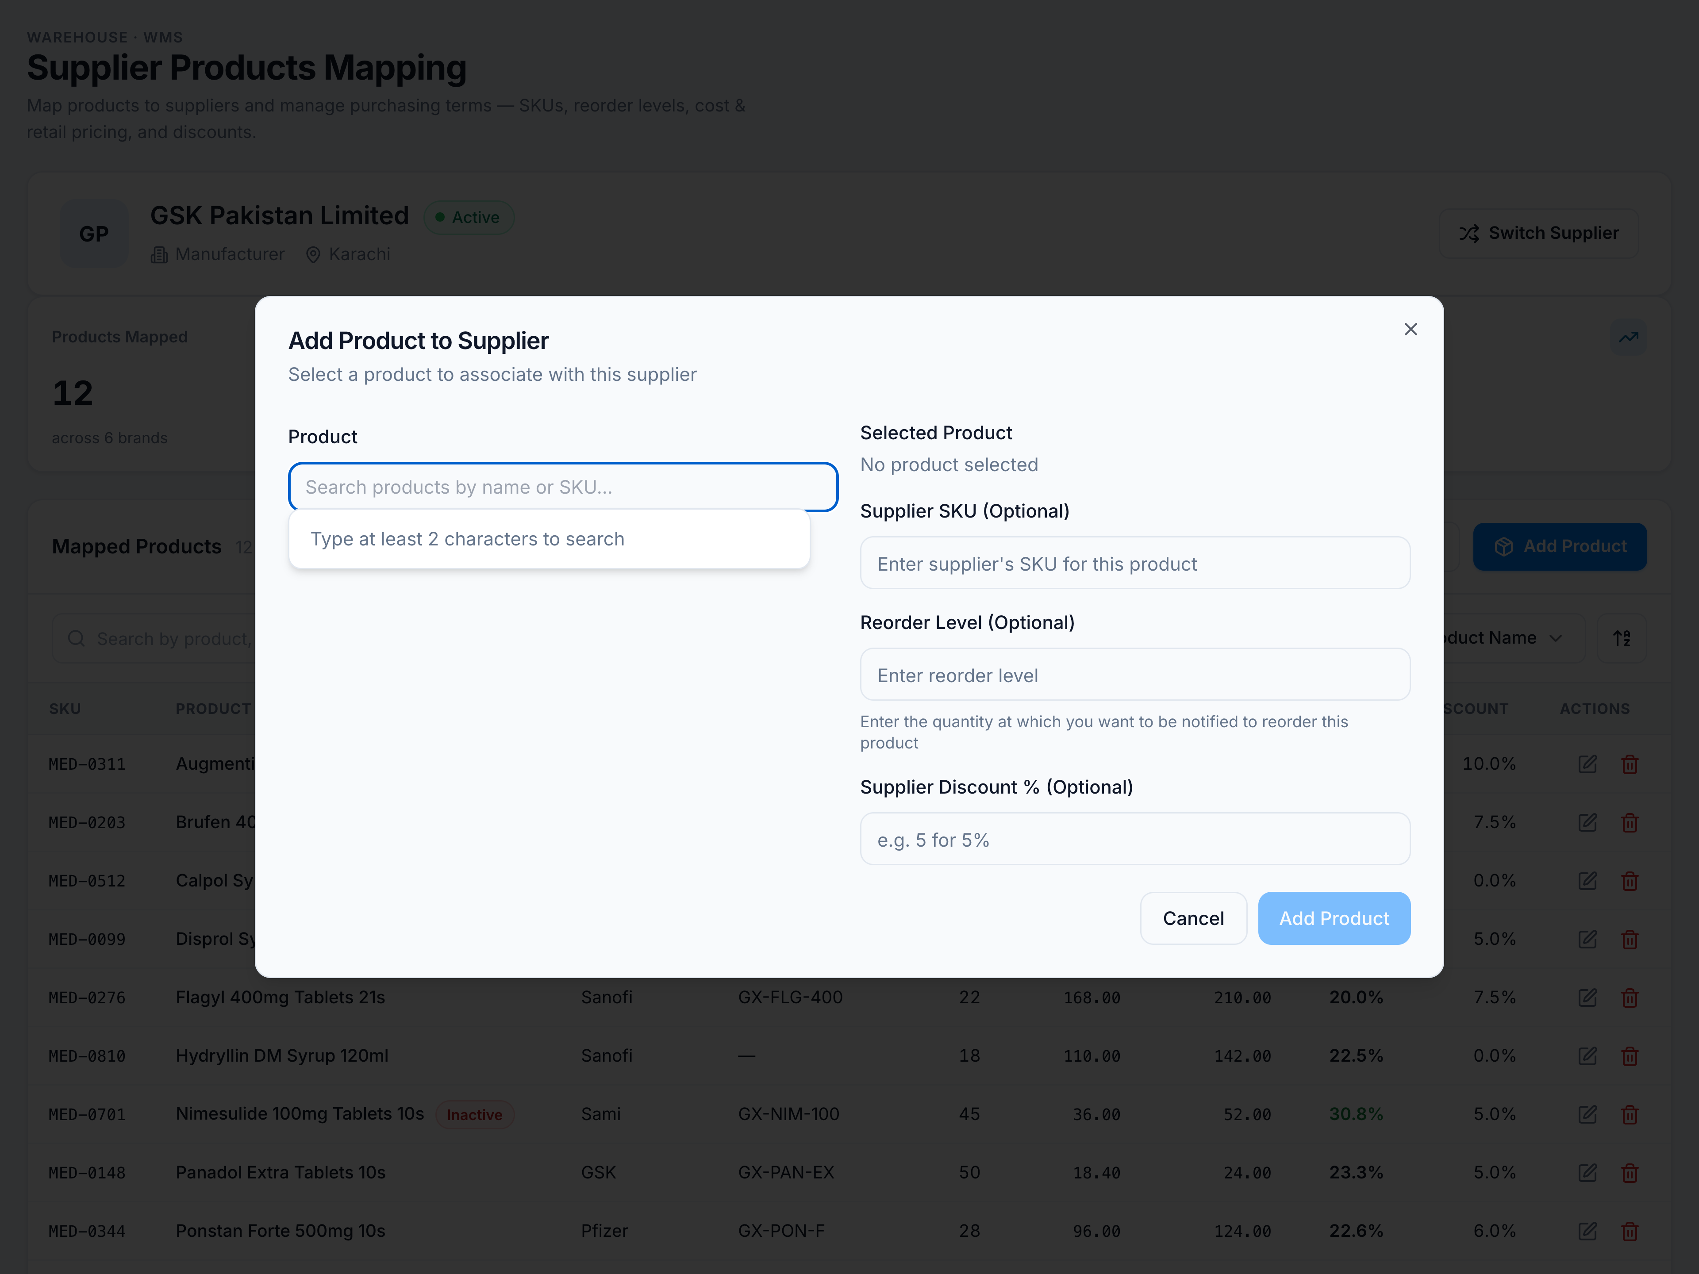Edit the MED-0203 Brufen row
Image resolution: width=1699 pixels, height=1274 pixels.
1588,822
